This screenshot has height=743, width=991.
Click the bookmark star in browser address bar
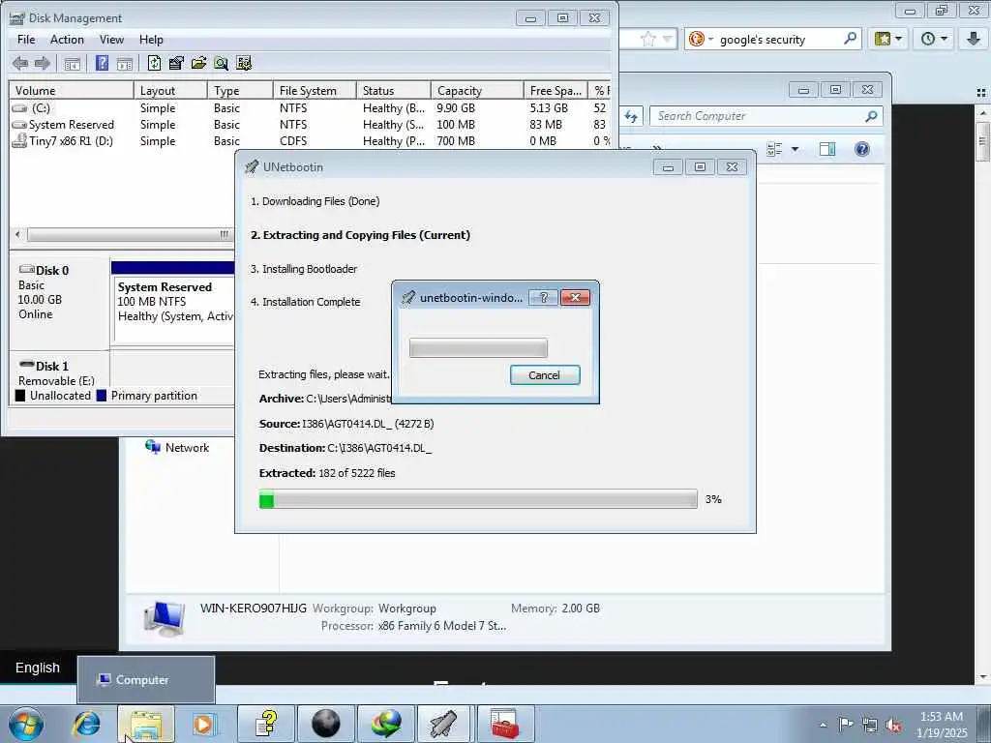click(647, 39)
